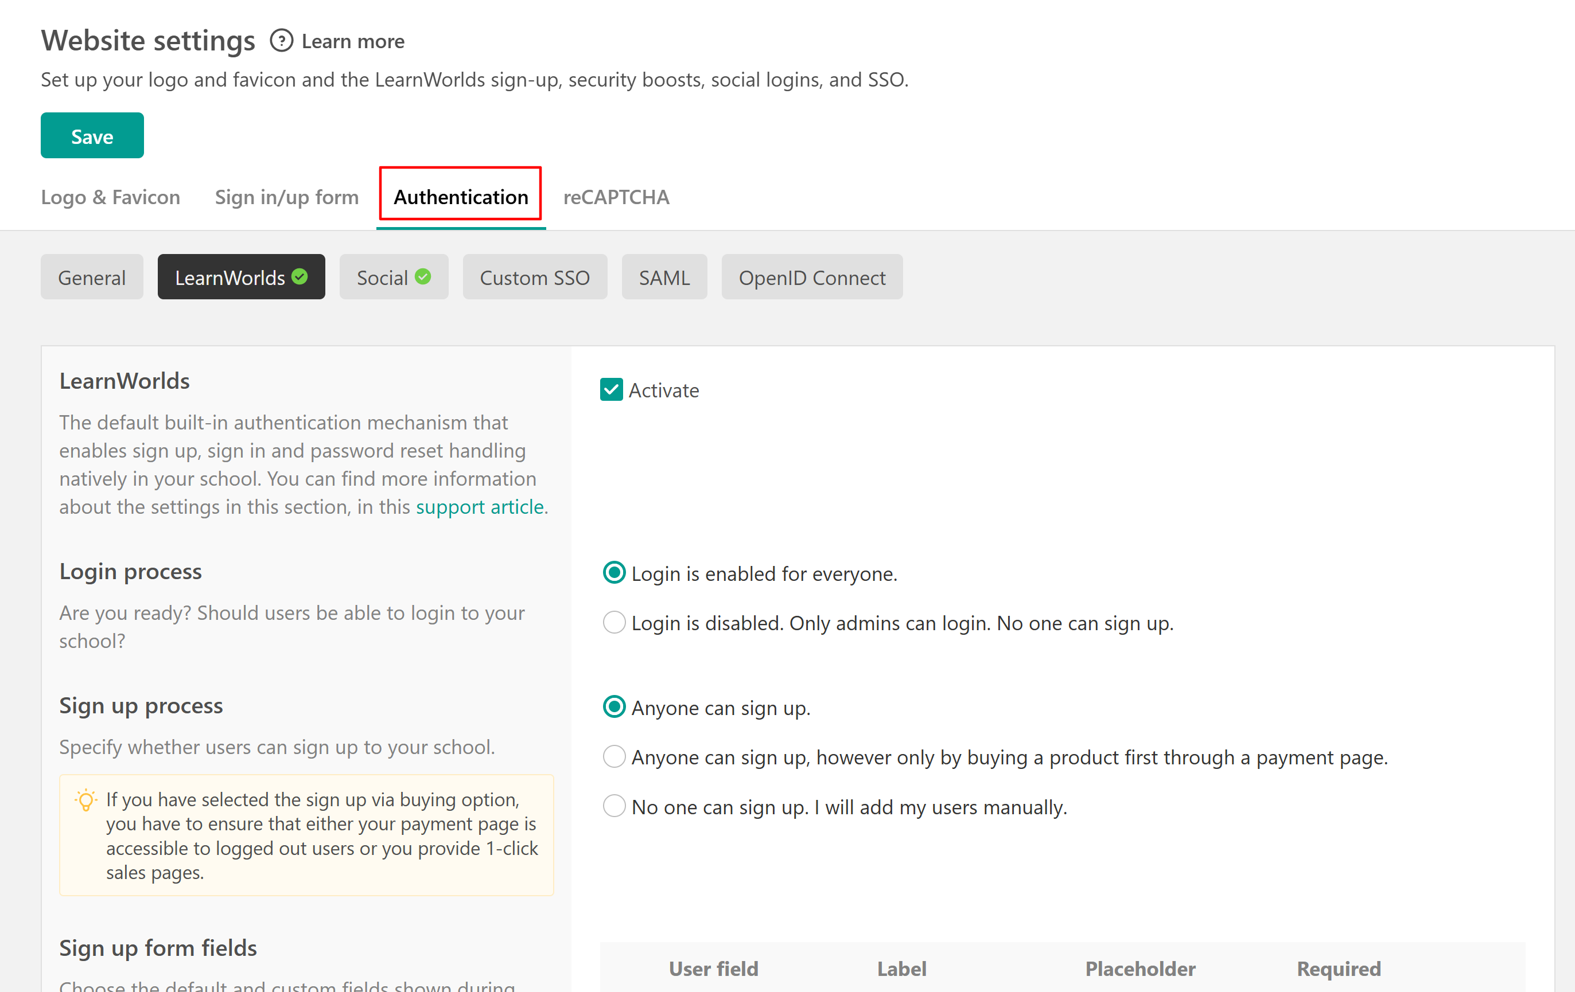Click the Learn more help question-mark icon
Screen dimensions: 1575x992
[x=281, y=41]
